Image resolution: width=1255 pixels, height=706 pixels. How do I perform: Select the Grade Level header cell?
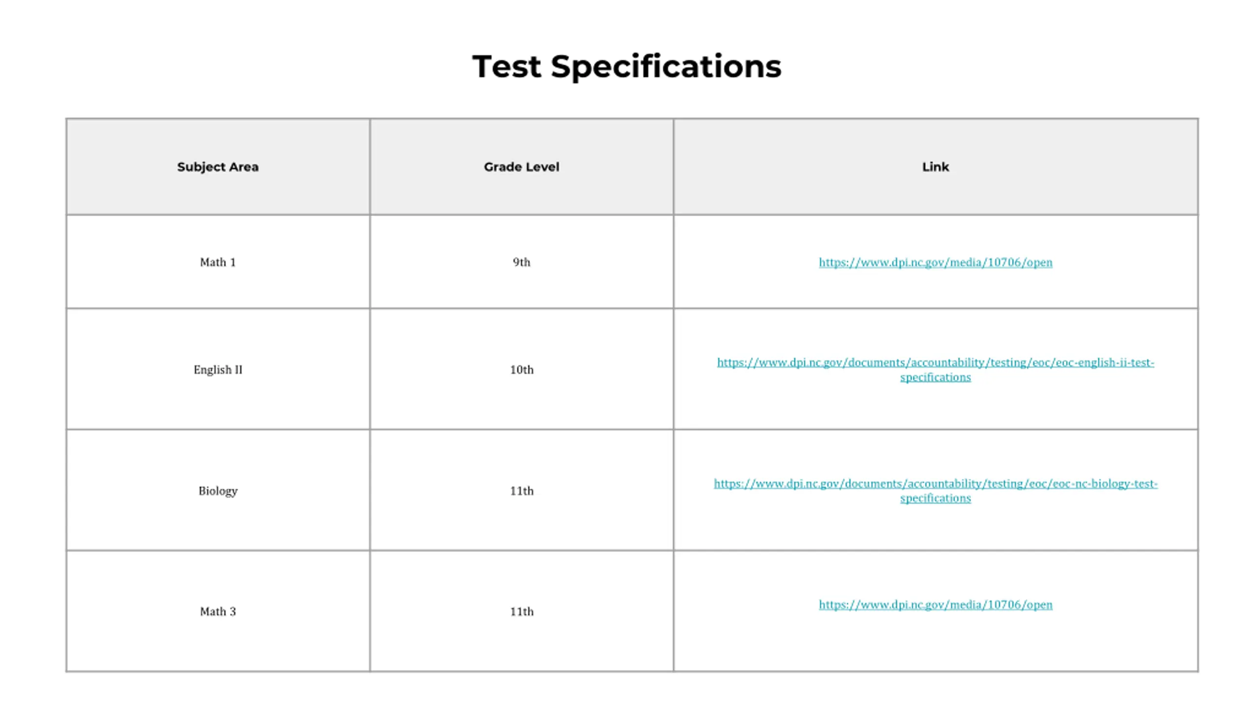tap(522, 167)
